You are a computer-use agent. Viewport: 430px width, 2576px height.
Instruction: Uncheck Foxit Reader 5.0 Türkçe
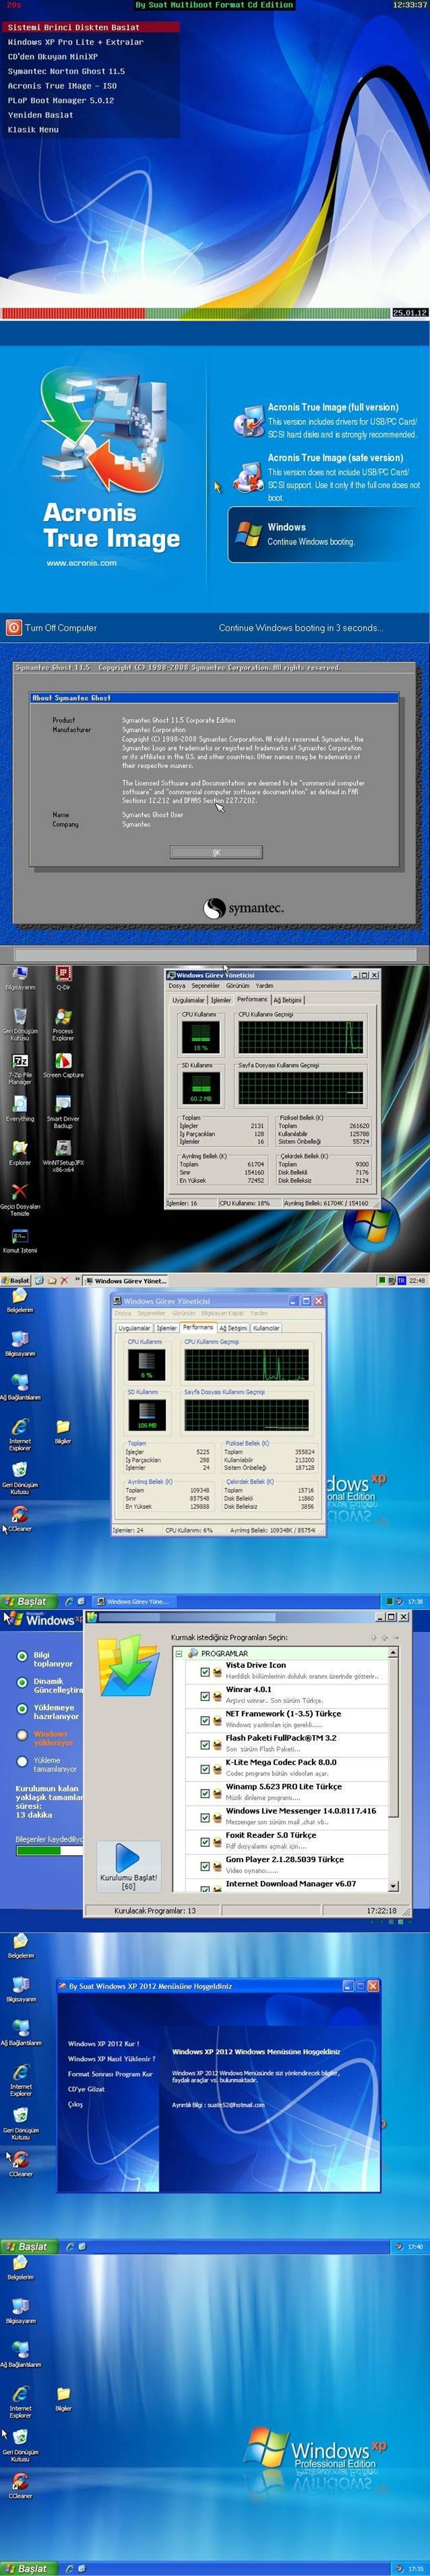coord(205,1842)
